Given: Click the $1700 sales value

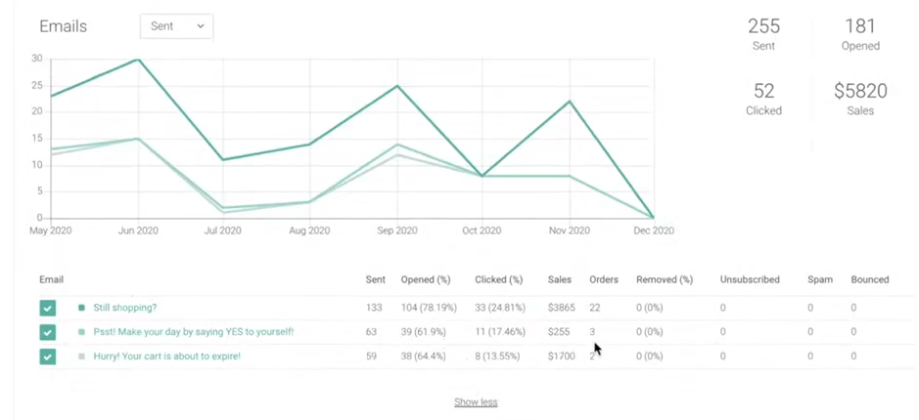Looking at the screenshot, I should 562,356.
